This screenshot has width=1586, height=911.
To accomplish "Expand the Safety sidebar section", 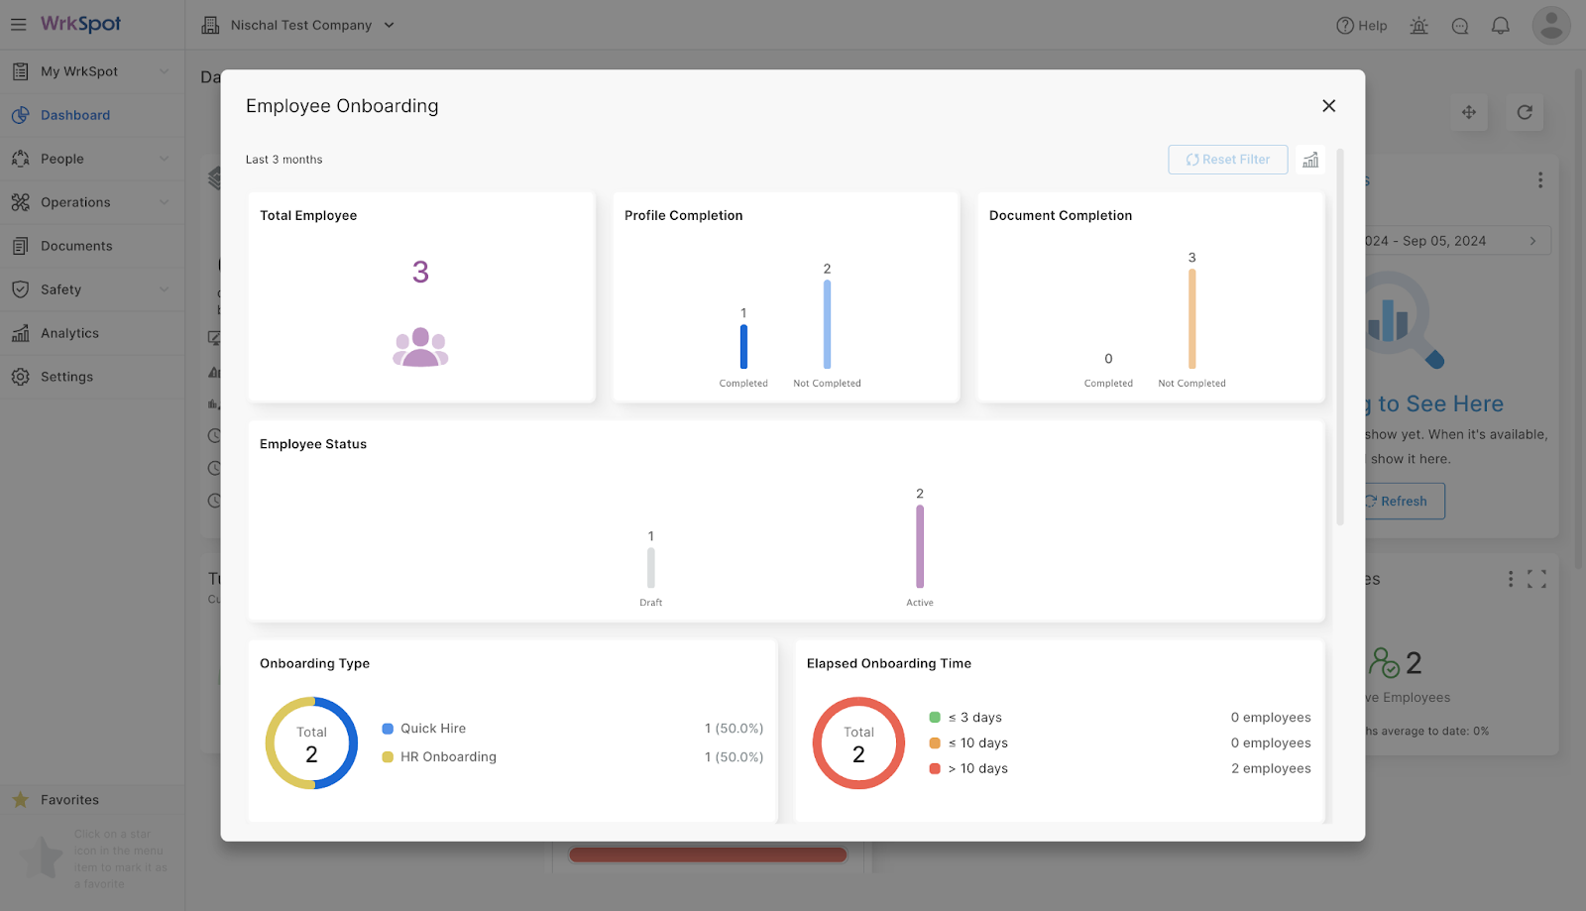I will (61, 288).
